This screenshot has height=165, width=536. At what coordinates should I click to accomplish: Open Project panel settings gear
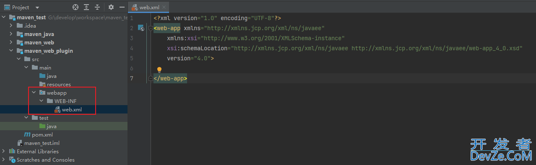pos(111,7)
